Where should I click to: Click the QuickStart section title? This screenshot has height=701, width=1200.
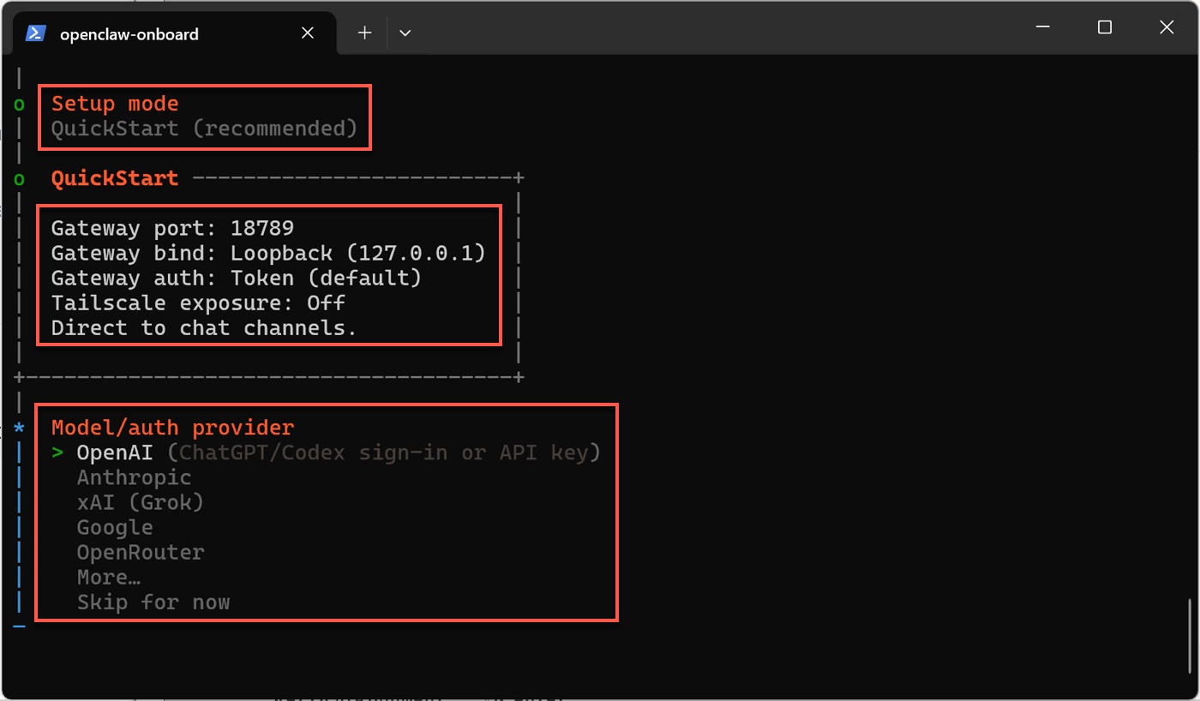115,178
